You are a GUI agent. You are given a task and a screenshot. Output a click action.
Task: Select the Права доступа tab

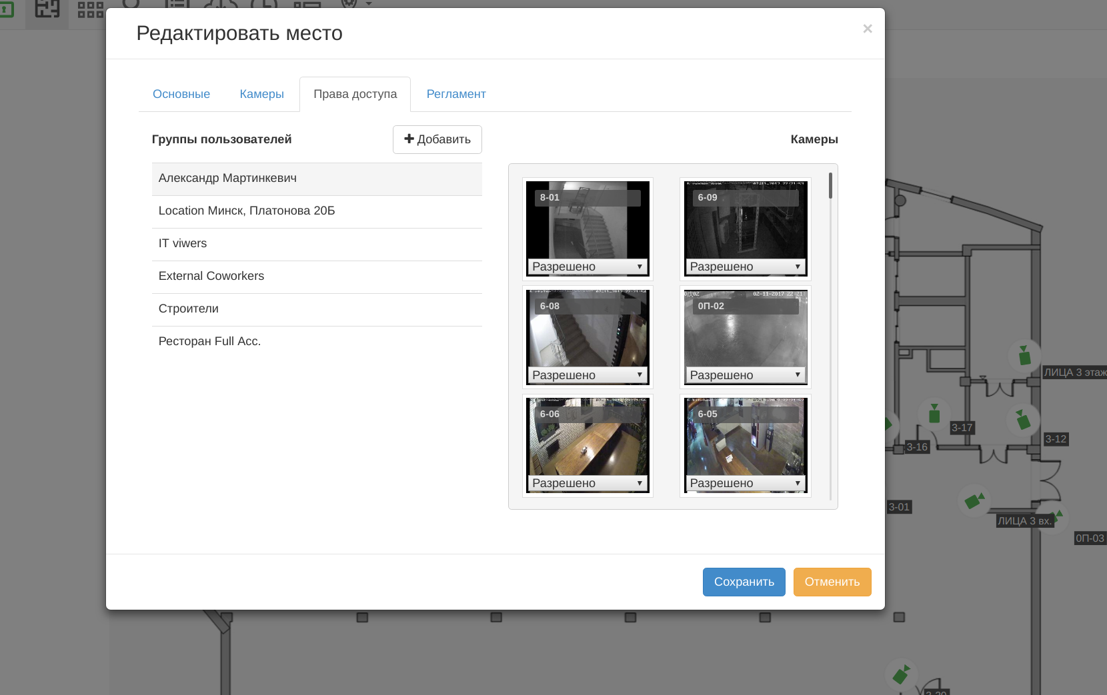(x=355, y=94)
